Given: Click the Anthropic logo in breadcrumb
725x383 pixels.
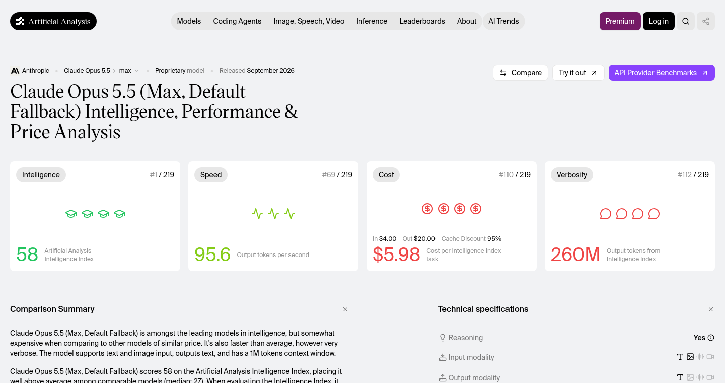Looking at the screenshot, I should 15,71.
